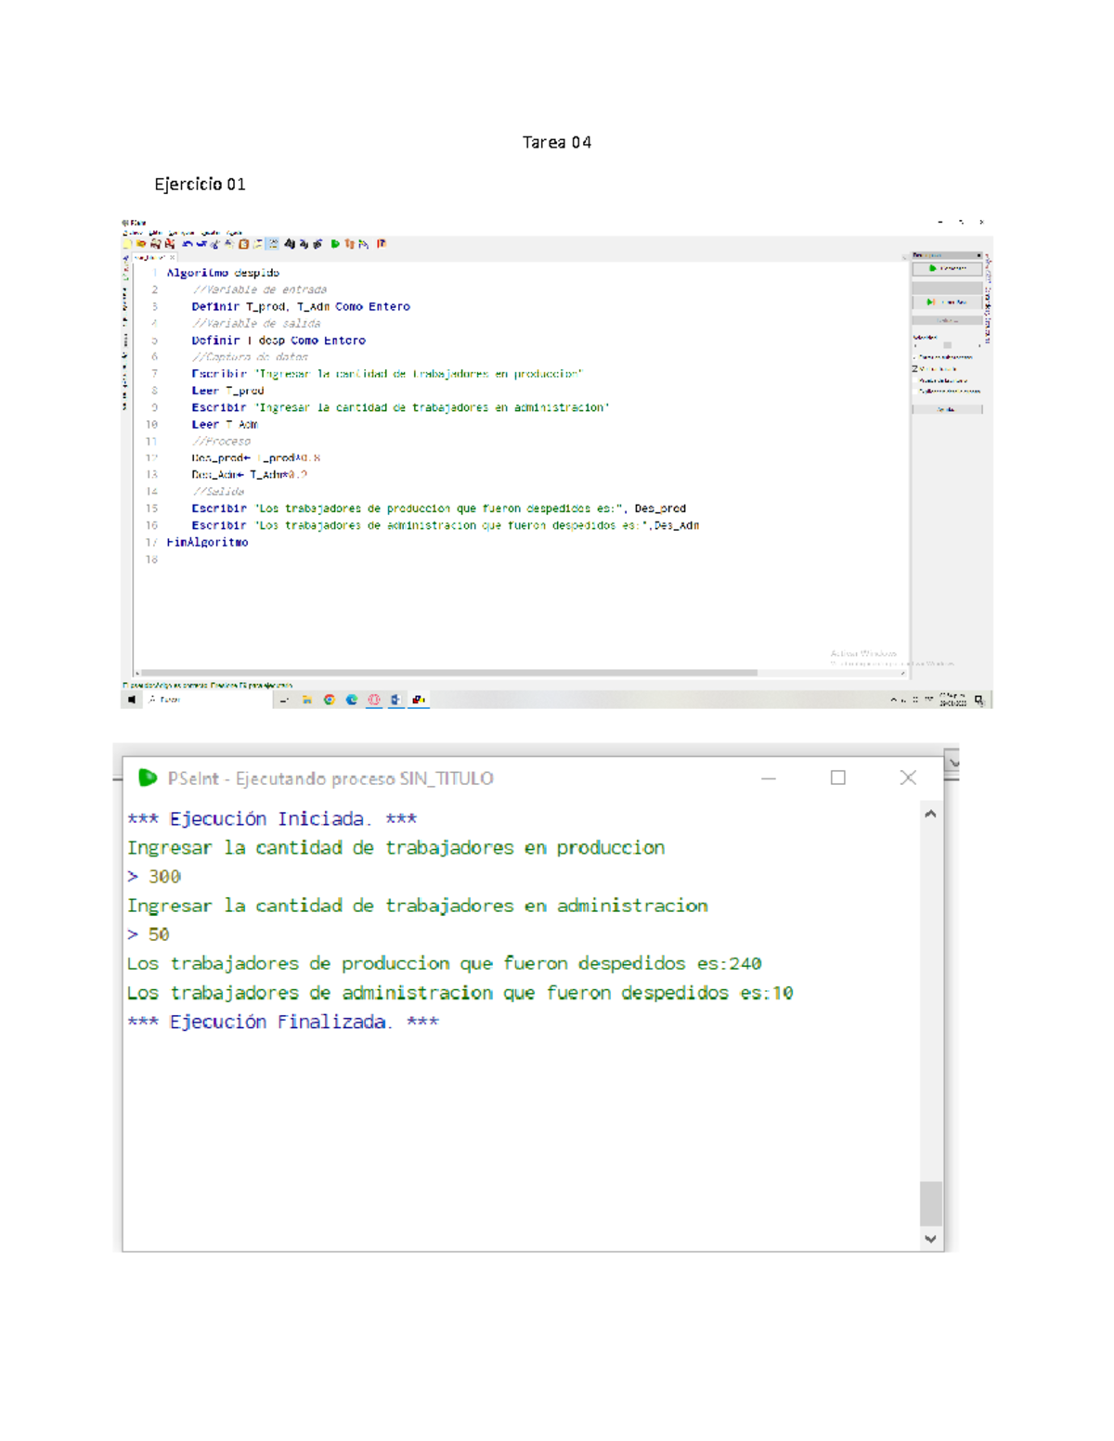The height and width of the screenshot is (1441, 1114).
Task: Close the open source file tab
Action: coord(172,258)
